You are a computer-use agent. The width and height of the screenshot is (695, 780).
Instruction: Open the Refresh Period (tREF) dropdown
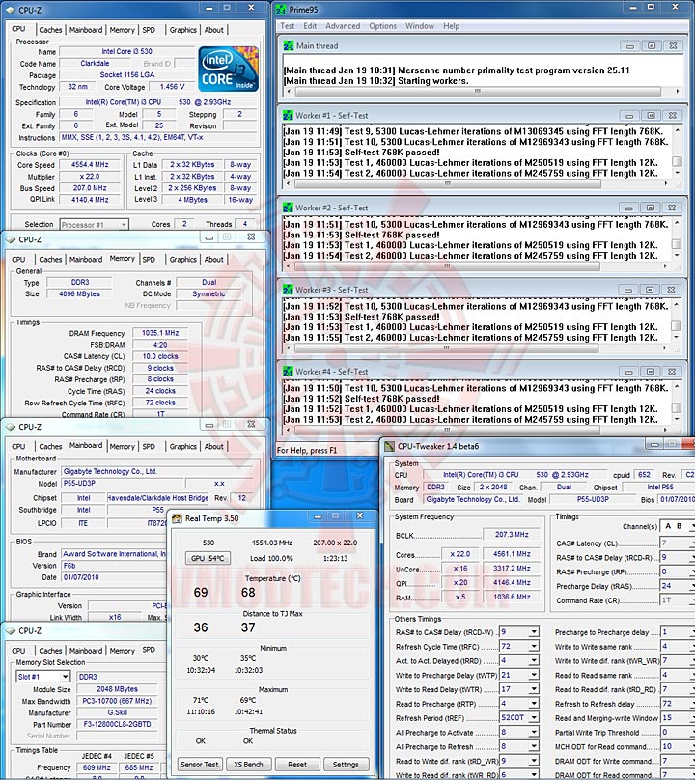tap(533, 718)
